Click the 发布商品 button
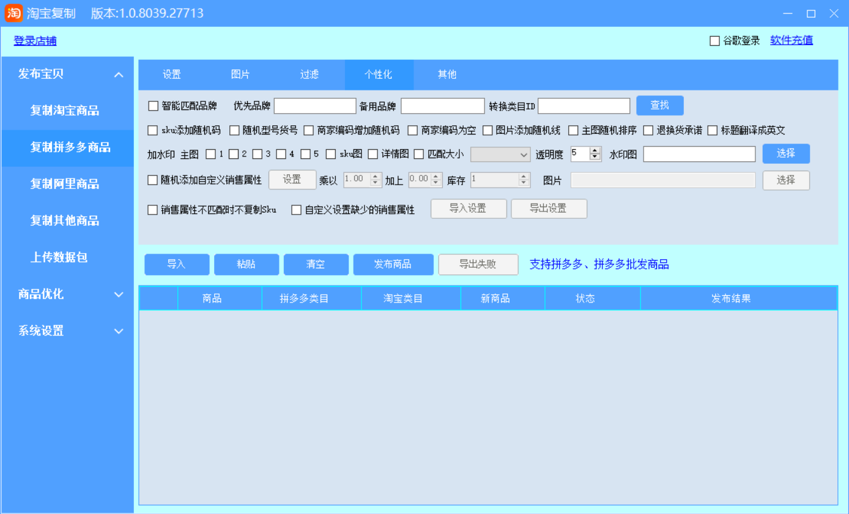 [x=393, y=265]
